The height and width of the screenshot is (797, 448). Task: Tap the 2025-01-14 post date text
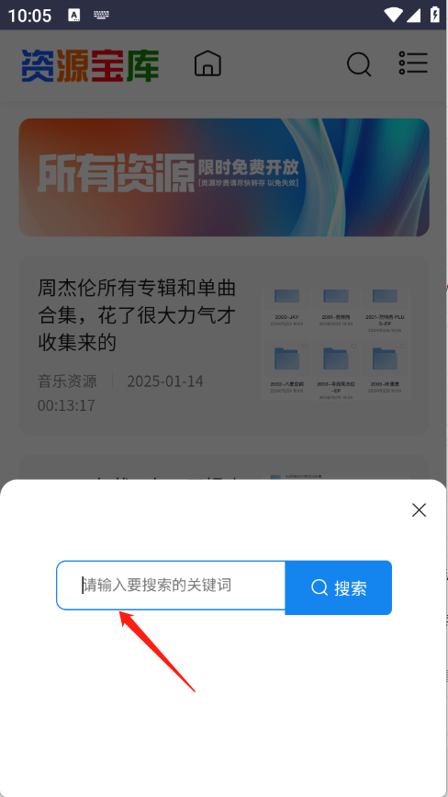click(x=165, y=381)
